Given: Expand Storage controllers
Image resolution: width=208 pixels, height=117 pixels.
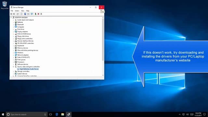Looking at the screenshot, I should [x=13, y=71].
